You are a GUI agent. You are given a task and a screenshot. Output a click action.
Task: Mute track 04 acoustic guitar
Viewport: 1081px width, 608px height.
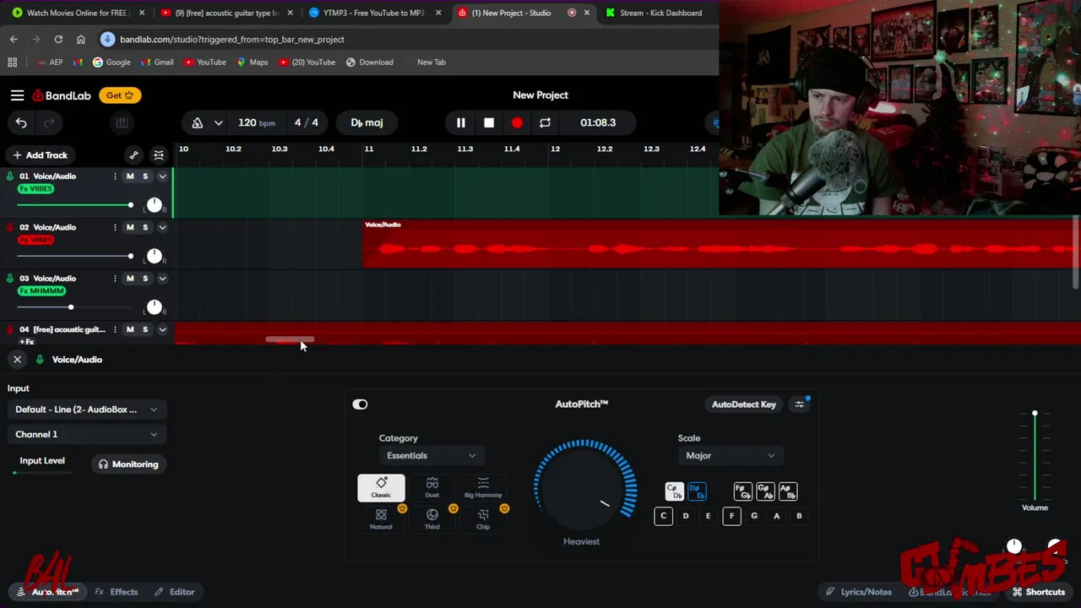pyautogui.click(x=130, y=329)
